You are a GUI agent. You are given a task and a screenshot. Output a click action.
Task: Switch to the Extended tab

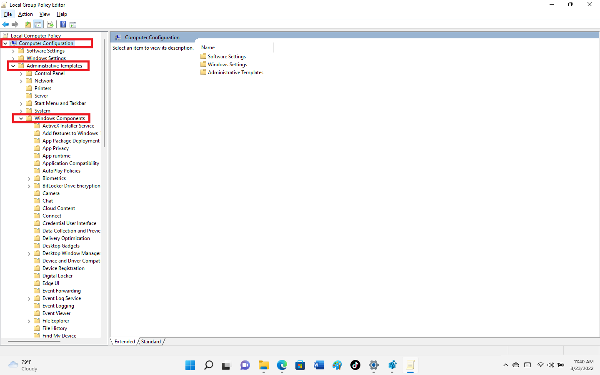(x=125, y=342)
